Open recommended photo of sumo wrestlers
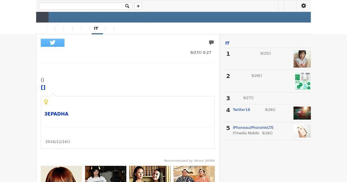Screen dimensions: 347x182 click(x=194, y=174)
